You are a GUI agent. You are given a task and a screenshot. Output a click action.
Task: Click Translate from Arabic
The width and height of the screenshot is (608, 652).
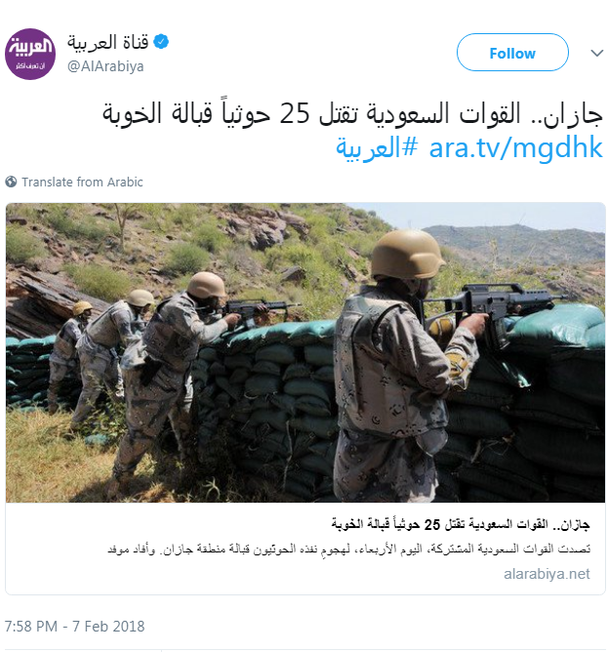coord(82,183)
